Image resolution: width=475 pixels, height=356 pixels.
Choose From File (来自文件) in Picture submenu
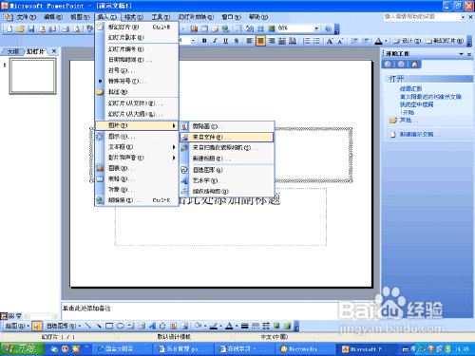click(227, 137)
